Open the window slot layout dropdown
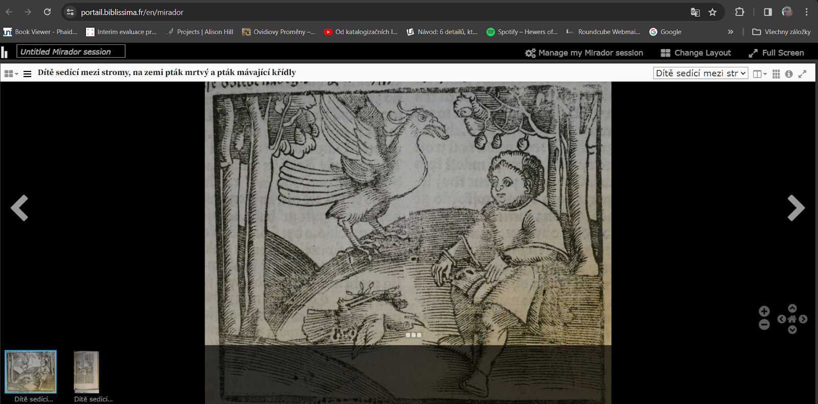 coord(11,73)
